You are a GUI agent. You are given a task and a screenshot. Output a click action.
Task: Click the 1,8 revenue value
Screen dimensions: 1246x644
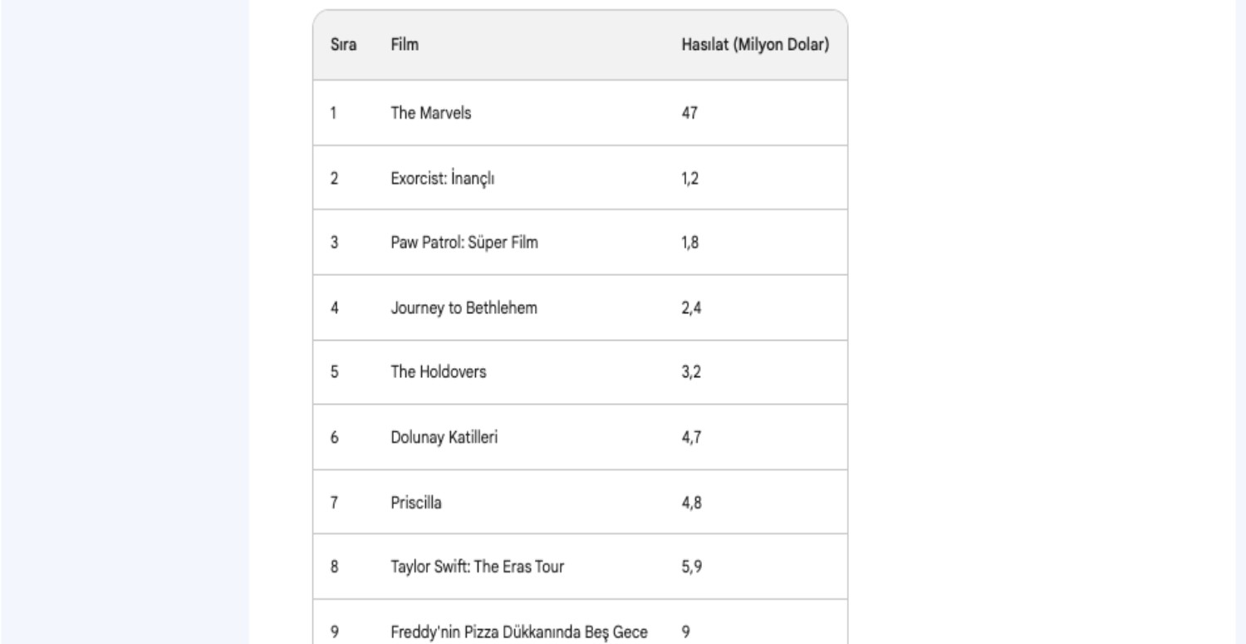[689, 243]
